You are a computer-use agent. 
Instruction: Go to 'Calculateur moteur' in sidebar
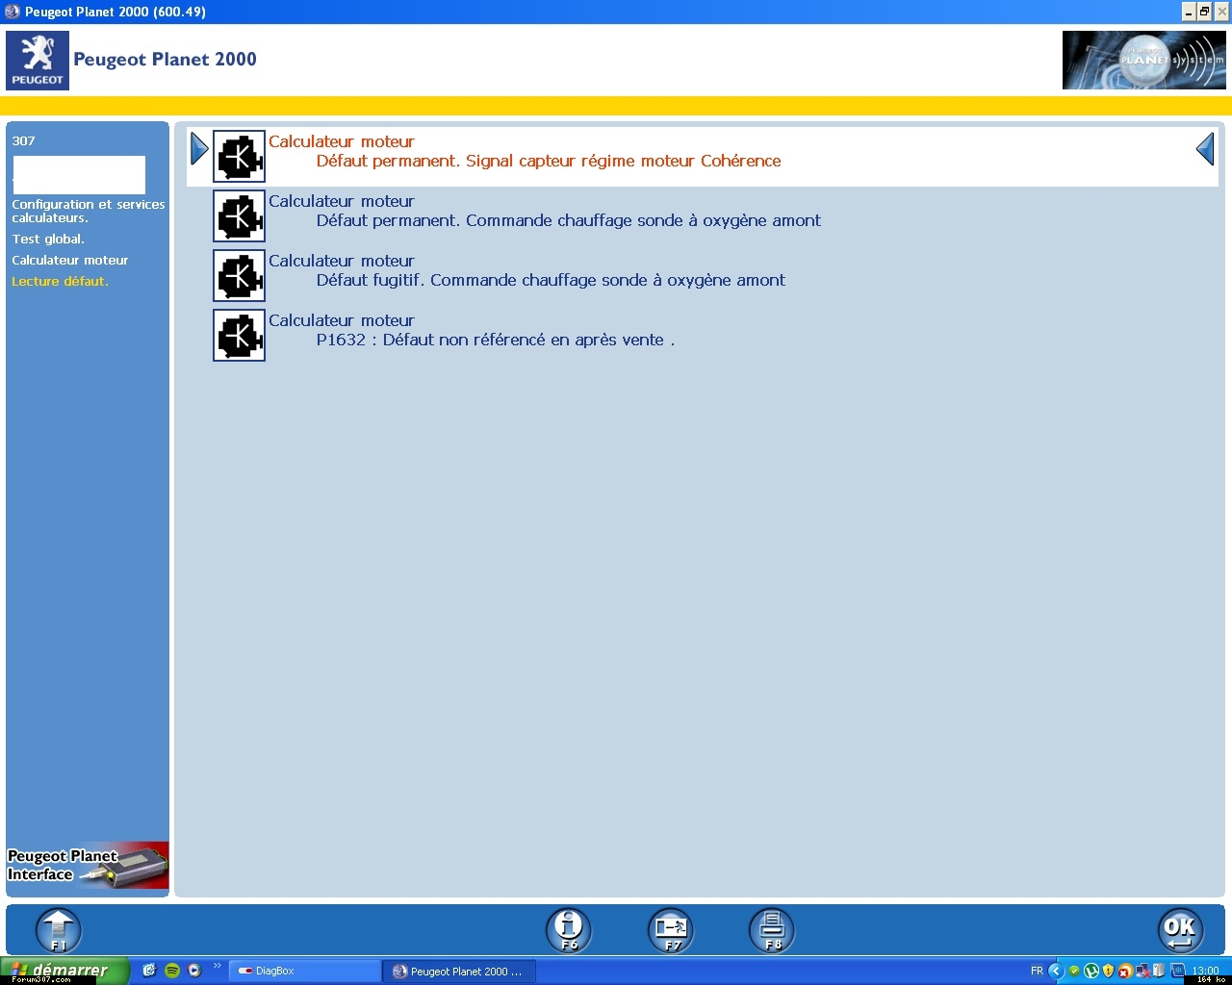69,260
